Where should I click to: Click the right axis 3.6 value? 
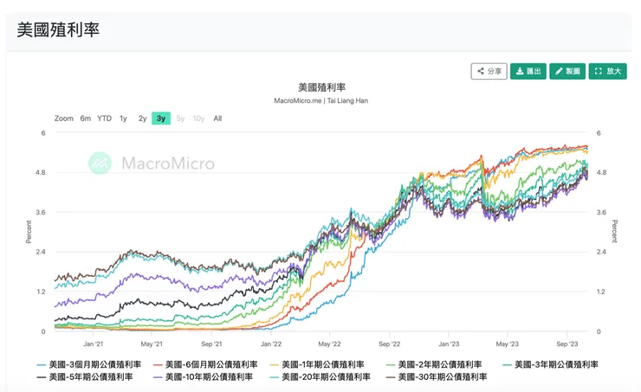(x=601, y=212)
